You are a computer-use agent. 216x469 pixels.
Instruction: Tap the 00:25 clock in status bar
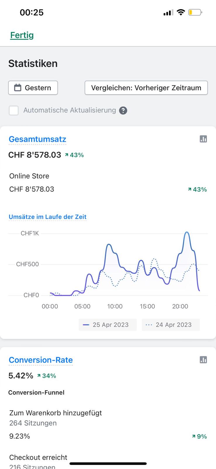[x=32, y=12]
